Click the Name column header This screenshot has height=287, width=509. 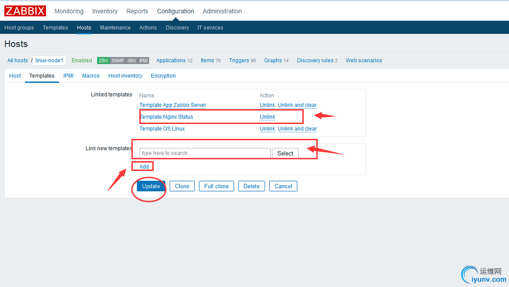pos(147,96)
